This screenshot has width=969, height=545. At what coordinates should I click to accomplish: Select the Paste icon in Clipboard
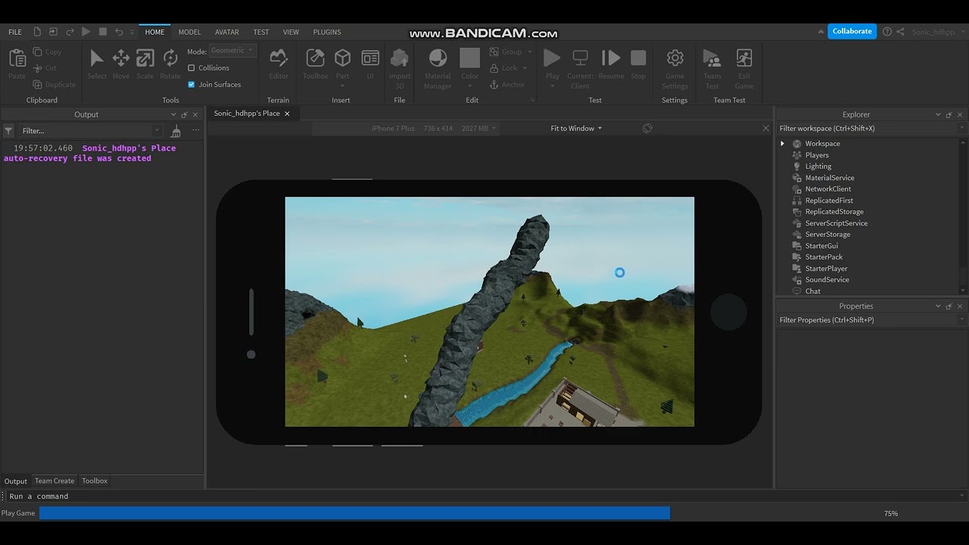tap(17, 58)
